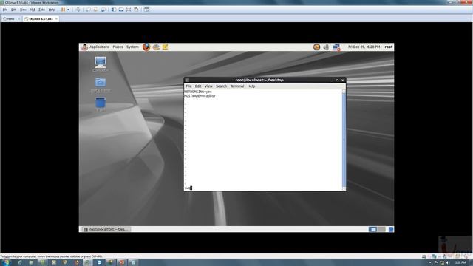Open the Windows Start button
The image size is (473, 266).
6,262
